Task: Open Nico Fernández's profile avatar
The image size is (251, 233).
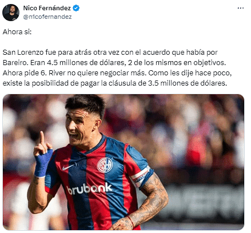Action: (11, 13)
